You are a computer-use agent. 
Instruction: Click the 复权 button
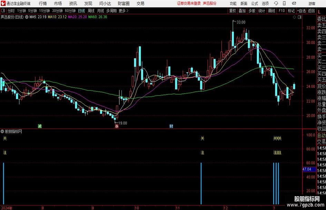coord(233,11)
